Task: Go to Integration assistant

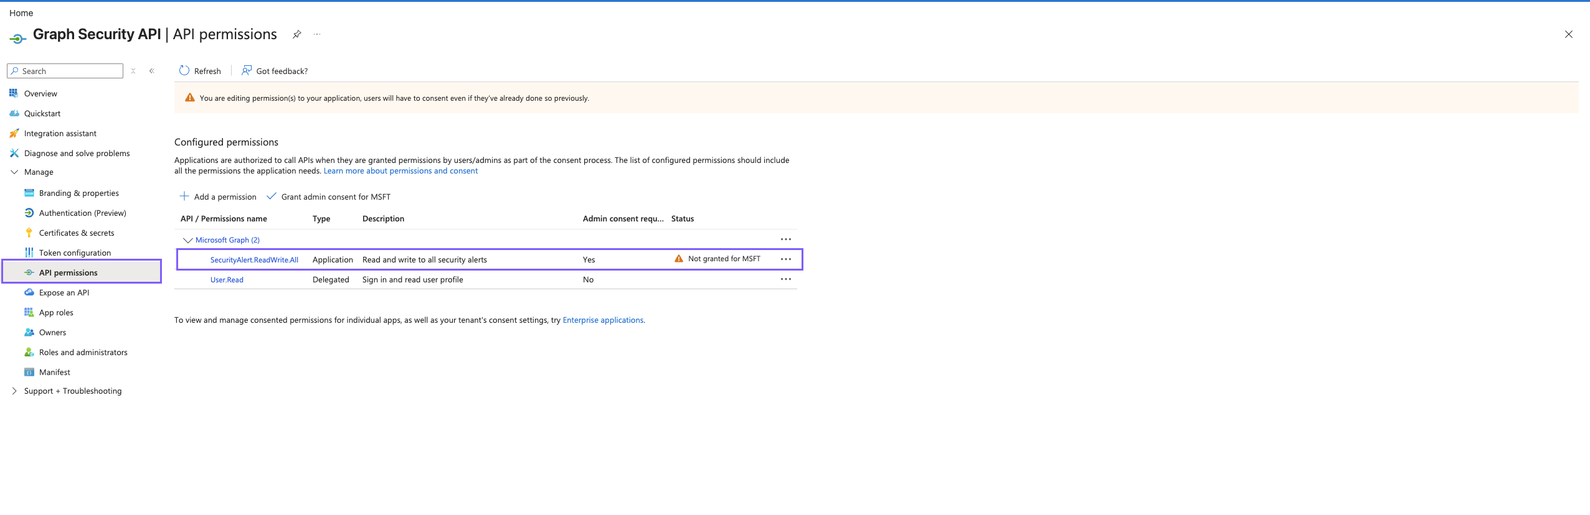Action: click(x=60, y=134)
